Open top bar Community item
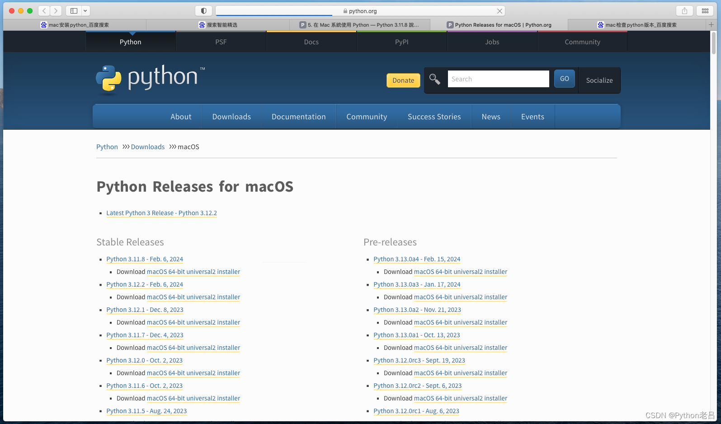The image size is (721, 424). click(583, 42)
